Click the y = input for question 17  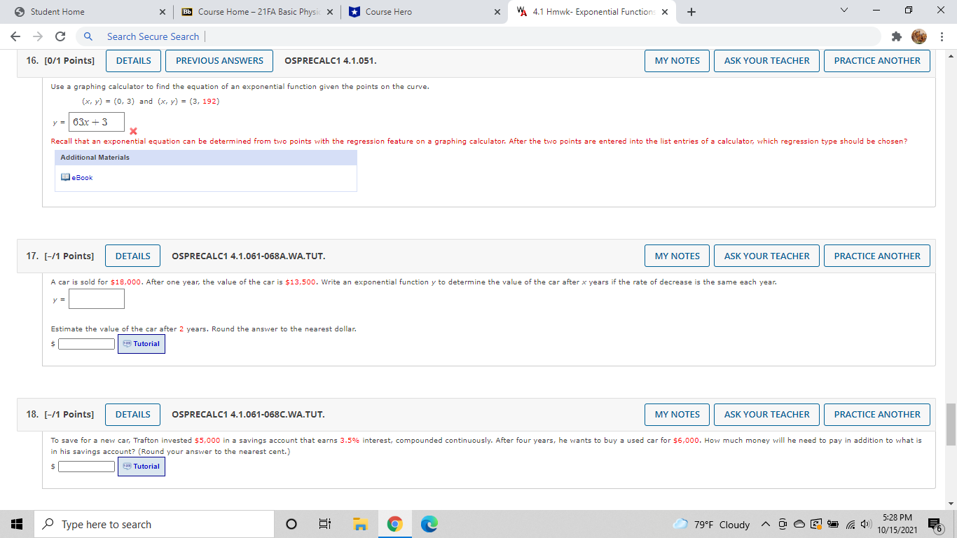pyautogui.click(x=97, y=299)
